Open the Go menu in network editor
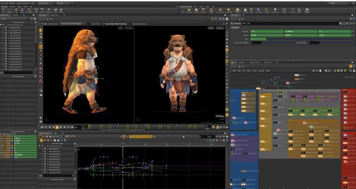The image size is (356, 189). click(244, 71)
